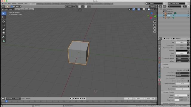Open the Render menu
The height and width of the screenshot is (107, 191).
coord(14,4)
